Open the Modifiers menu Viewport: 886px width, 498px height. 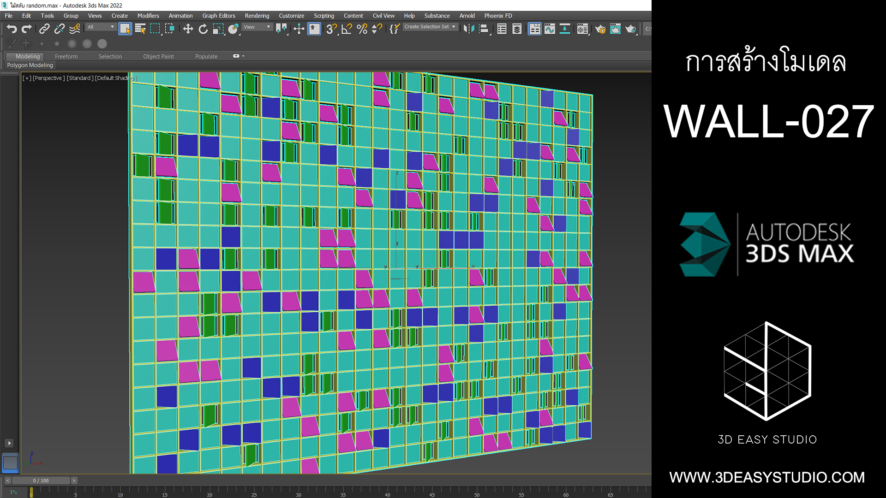tap(148, 16)
